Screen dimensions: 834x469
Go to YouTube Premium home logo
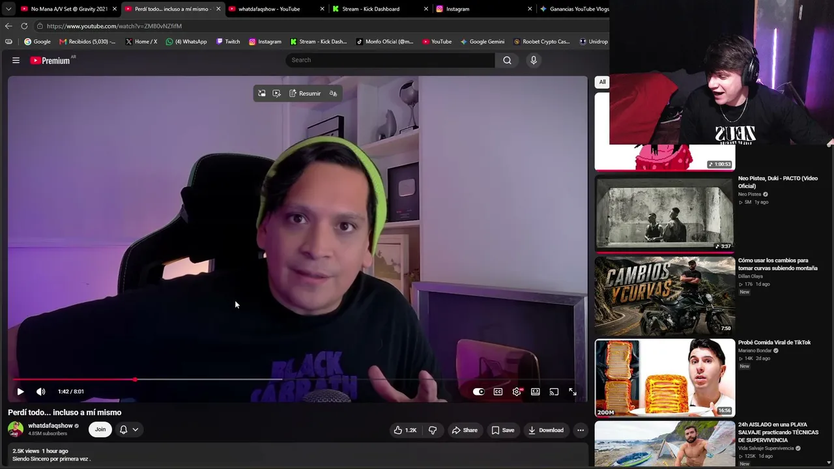pos(50,60)
